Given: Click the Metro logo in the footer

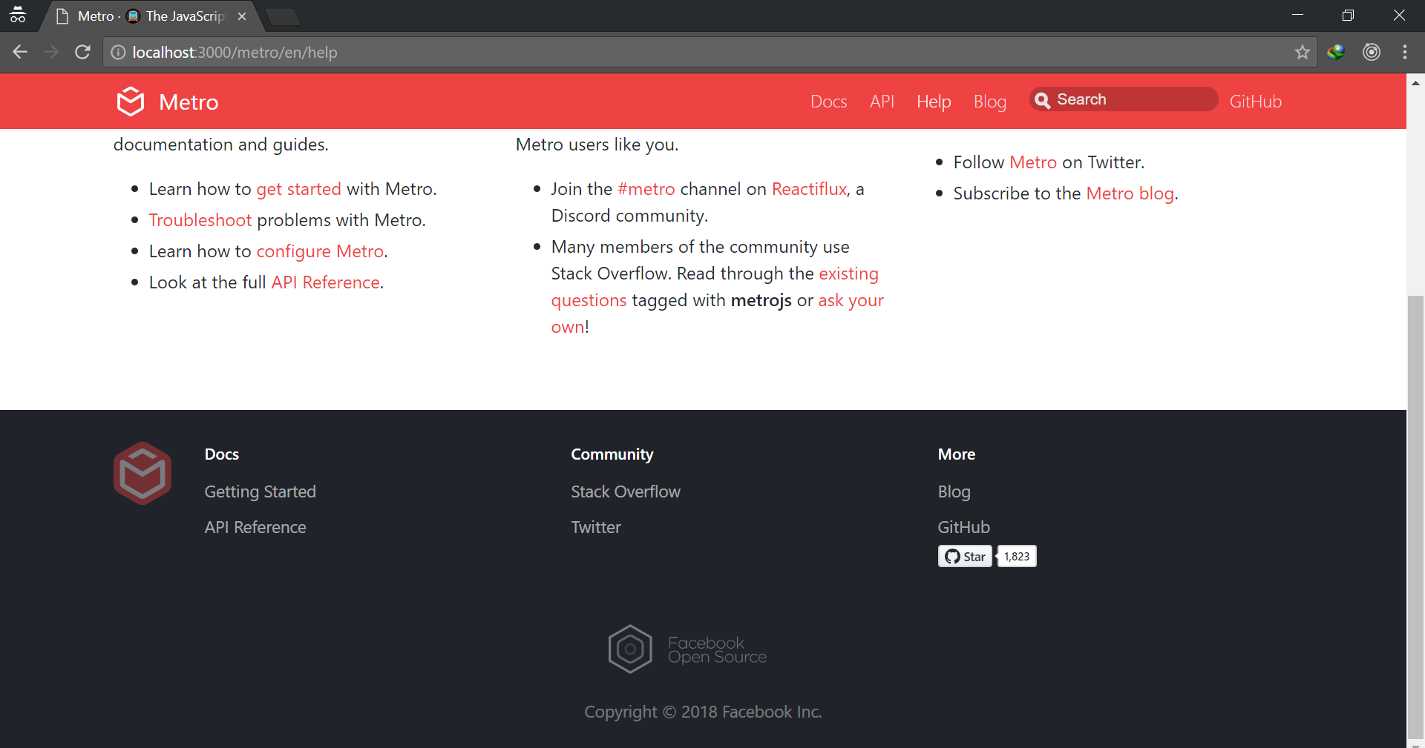Looking at the screenshot, I should pyautogui.click(x=142, y=474).
